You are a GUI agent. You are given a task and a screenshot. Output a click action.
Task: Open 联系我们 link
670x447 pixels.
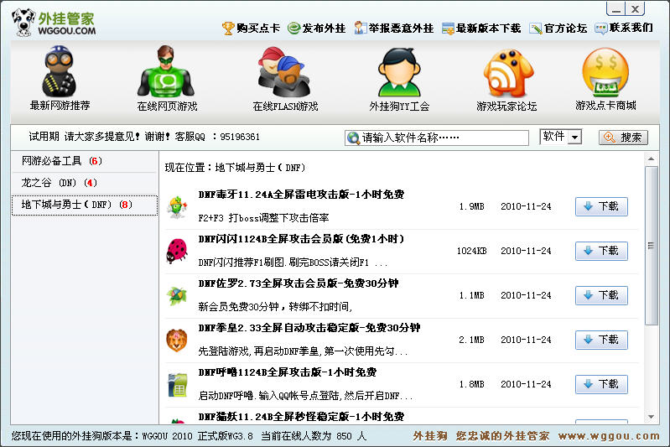[x=631, y=28]
